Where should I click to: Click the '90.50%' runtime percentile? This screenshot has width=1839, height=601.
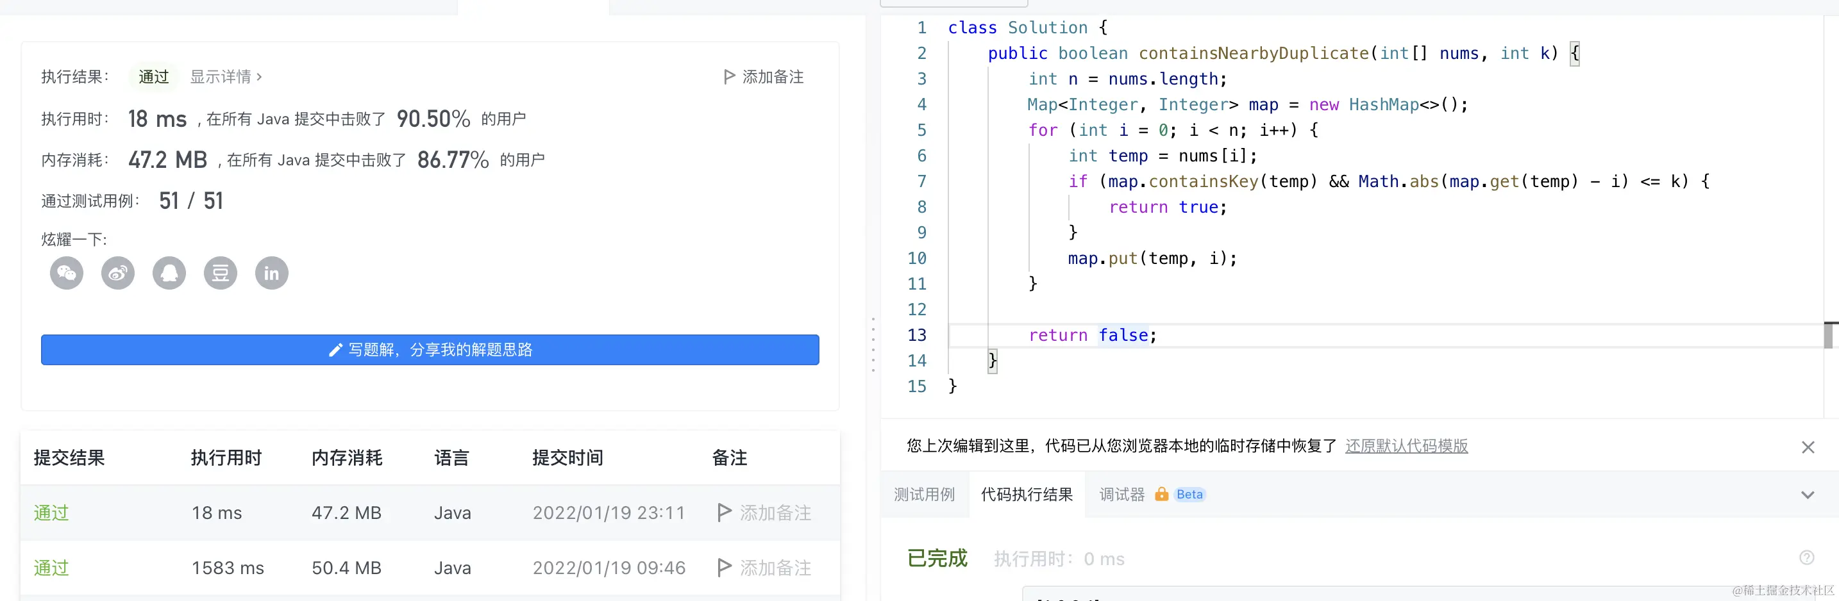433,119
